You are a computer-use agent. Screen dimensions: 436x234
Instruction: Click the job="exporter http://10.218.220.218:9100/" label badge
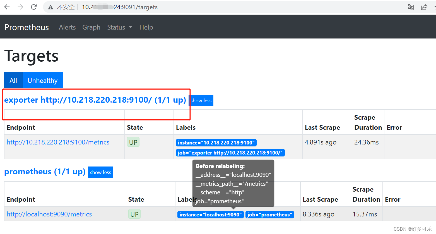pos(230,153)
